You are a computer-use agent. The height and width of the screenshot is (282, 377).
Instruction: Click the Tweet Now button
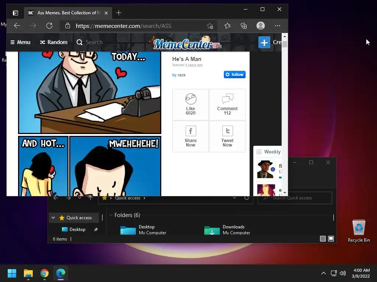coord(228,137)
